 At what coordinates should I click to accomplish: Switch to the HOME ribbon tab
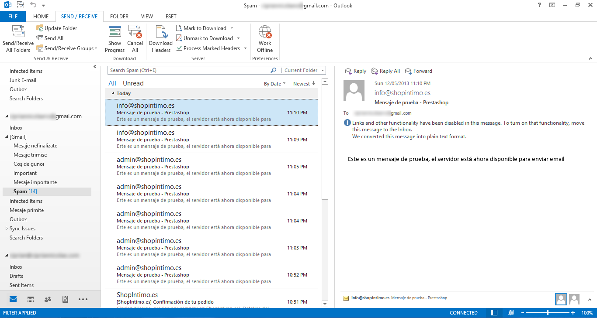click(x=41, y=17)
